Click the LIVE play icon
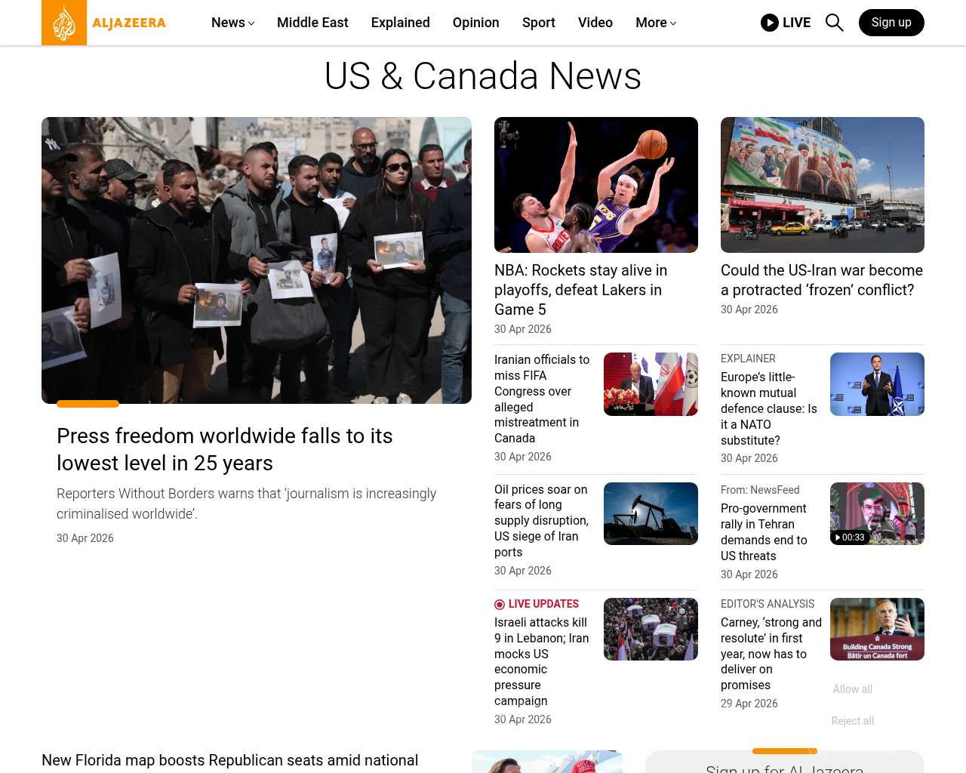The image size is (966, 773). [x=770, y=23]
